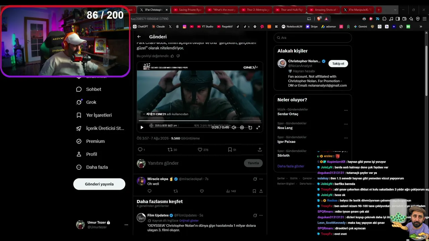Seek along the video progress bar

[x=200, y=120]
